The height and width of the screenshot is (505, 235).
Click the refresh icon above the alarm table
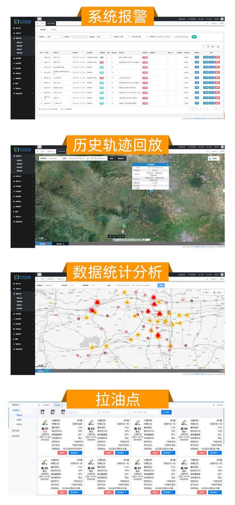coord(204,46)
